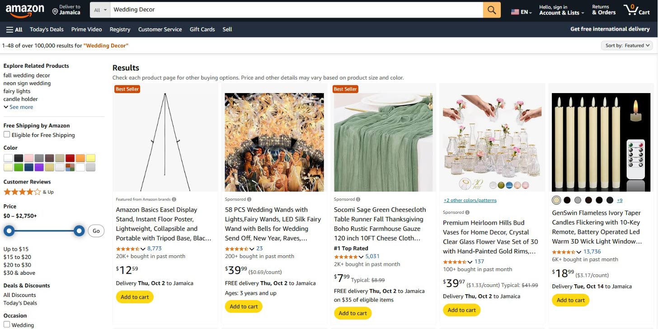Open the All departments search dropdown

tap(100, 10)
